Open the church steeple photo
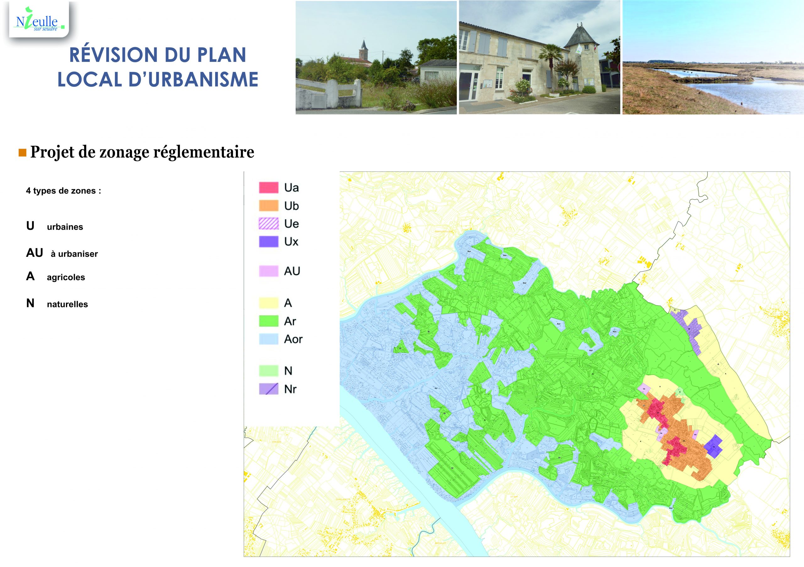The height and width of the screenshot is (567, 804). 376,58
